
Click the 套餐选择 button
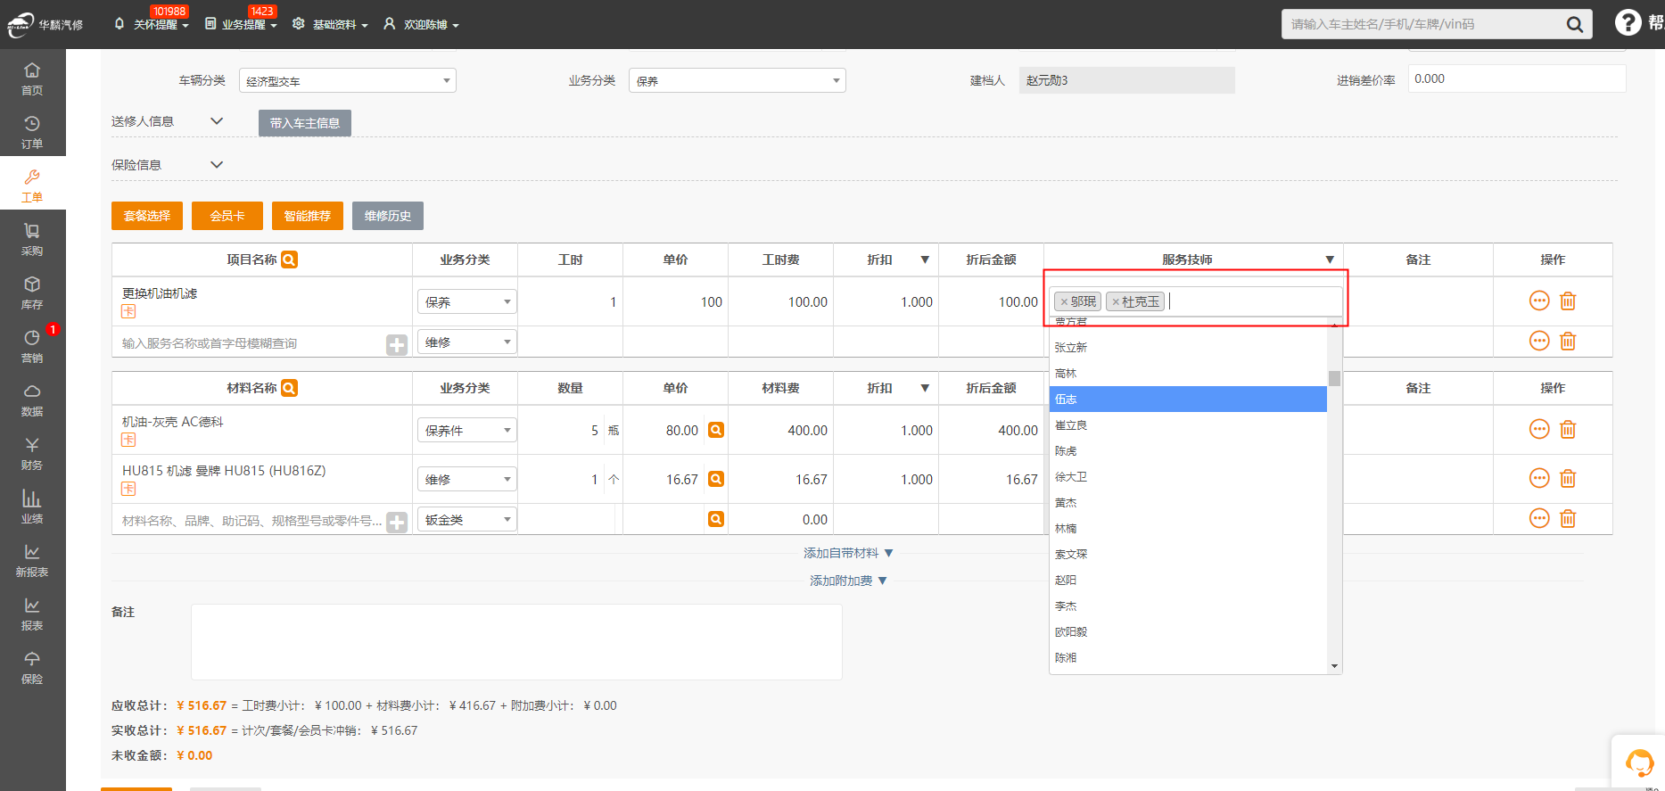pyautogui.click(x=147, y=216)
